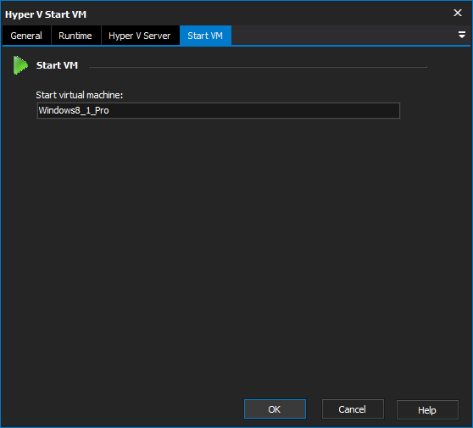Click the green Start VM play icon

[x=20, y=65]
